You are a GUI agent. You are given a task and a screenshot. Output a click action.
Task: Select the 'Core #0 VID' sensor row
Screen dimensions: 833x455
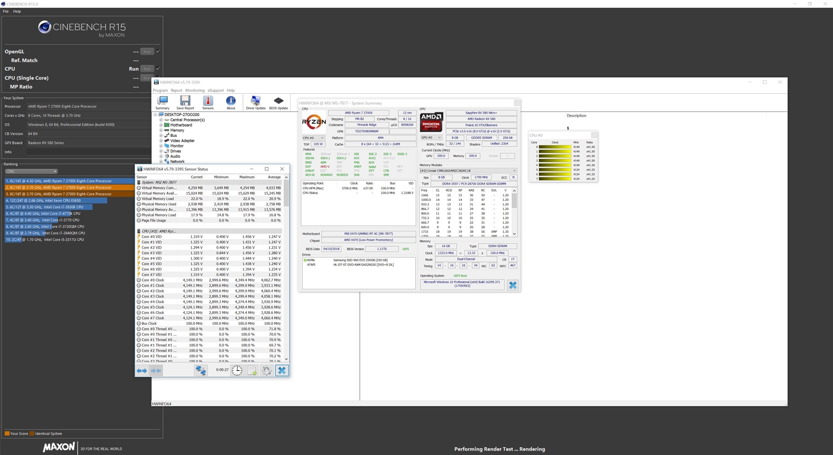(x=209, y=236)
